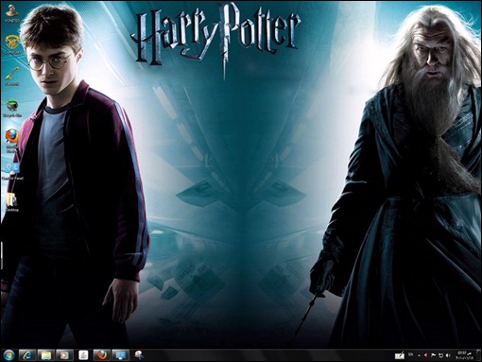Open the tablet input panel tray icon

click(400, 355)
